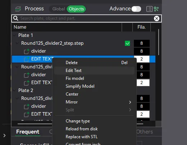The image size is (187, 145).
Task: Click the search plate, object and part field
Action: pos(87,18)
